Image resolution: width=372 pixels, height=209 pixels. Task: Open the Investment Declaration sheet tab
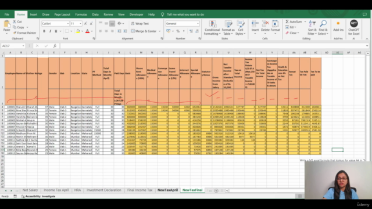point(103,190)
